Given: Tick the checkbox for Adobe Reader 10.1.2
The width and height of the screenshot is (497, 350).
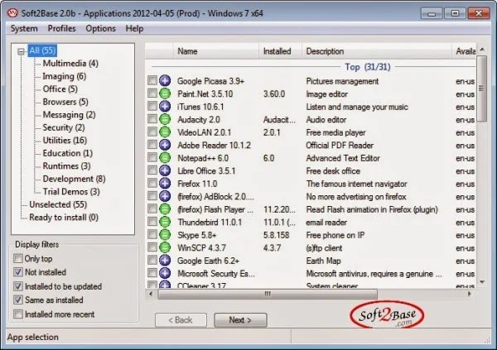Looking at the screenshot, I should tap(152, 145).
